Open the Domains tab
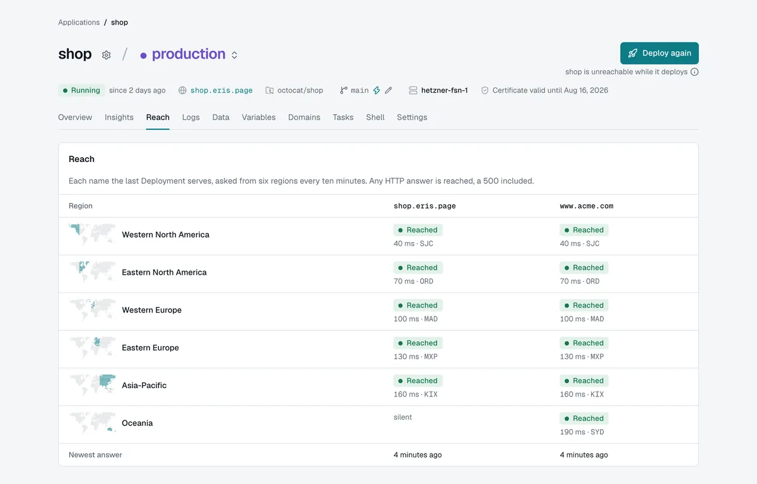 [x=304, y=117]
